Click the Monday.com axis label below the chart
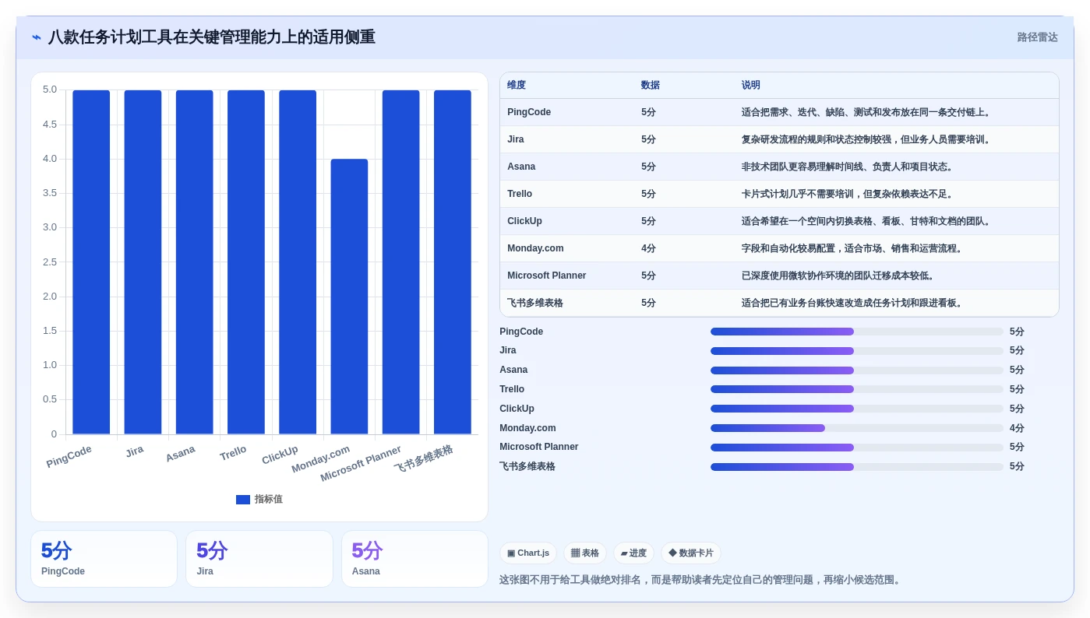The image size is (1090, 618). [x=321, y=459]
